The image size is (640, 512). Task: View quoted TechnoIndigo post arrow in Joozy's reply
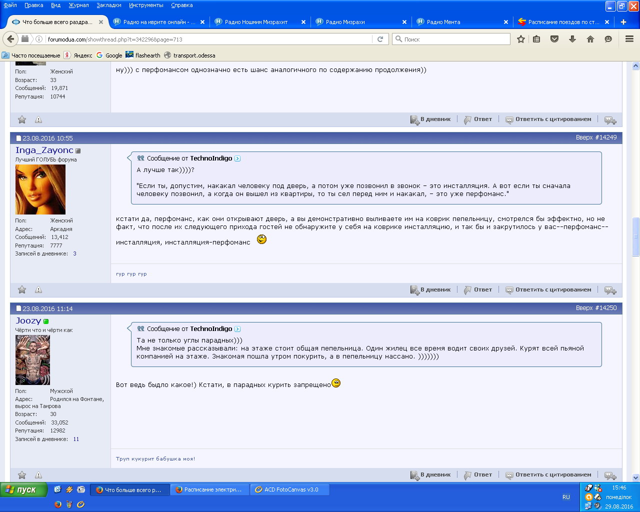(237, 329)
